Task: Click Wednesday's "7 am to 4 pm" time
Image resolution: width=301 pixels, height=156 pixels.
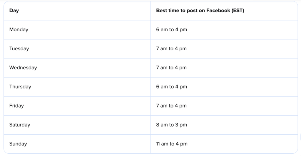Action: [x=171, y=68]
